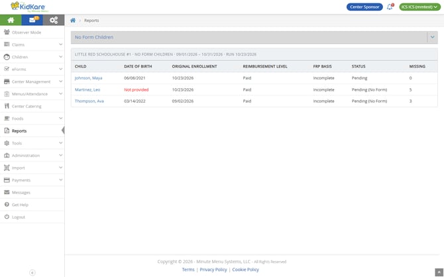Expand the Payments menu chevron
444x277 pixels.
[60, 180]
